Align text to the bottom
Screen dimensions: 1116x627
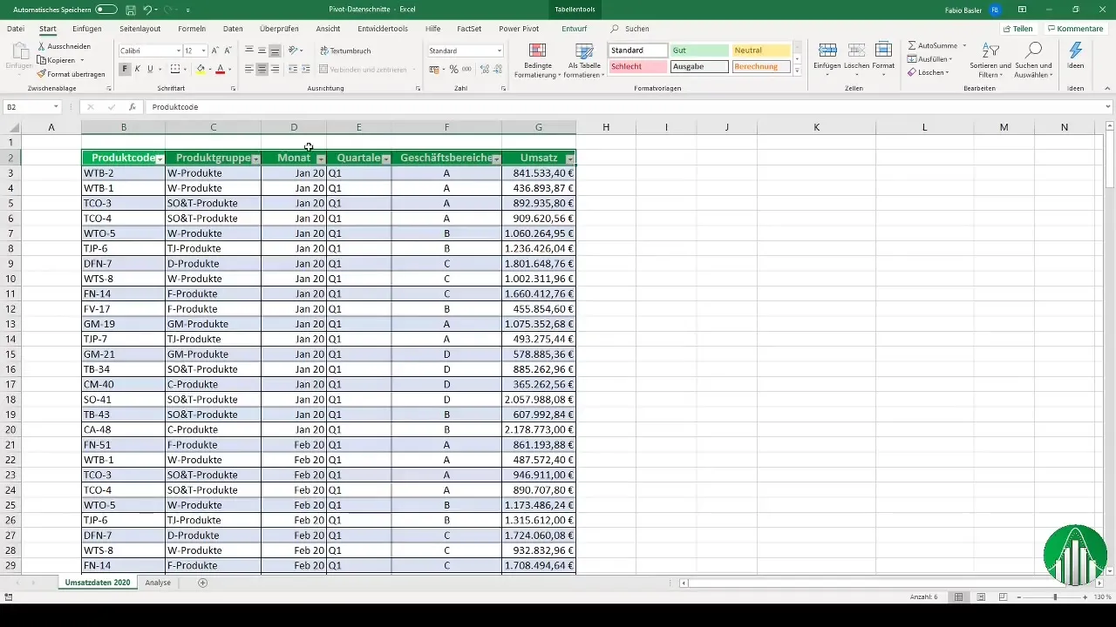[275, 51]
